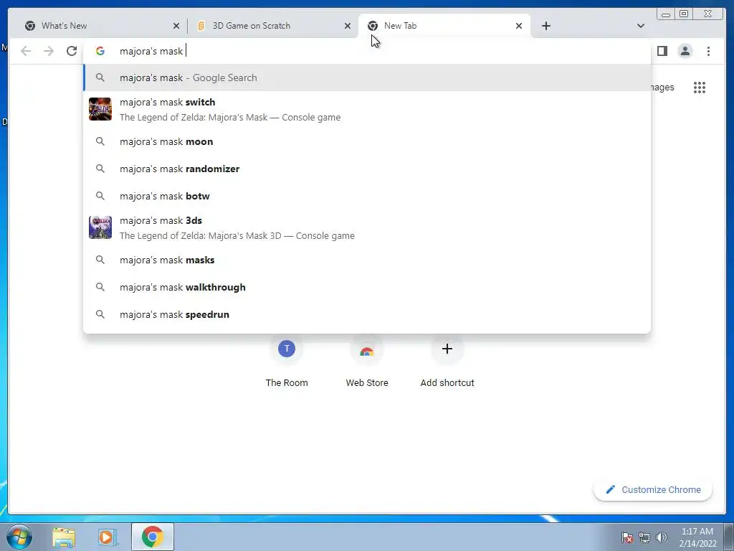Select majora's mask Google Search suggestion
This screenshot has width=734, height=551.
(367, 77)
